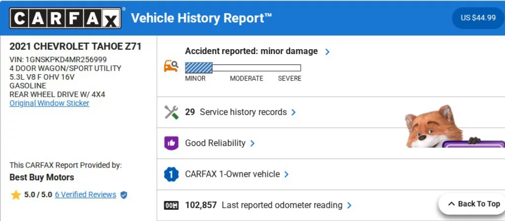The image size is (505, 221).
Task: Click the purple thumbs-up reliability icon
Action: (x=171, y=143)
